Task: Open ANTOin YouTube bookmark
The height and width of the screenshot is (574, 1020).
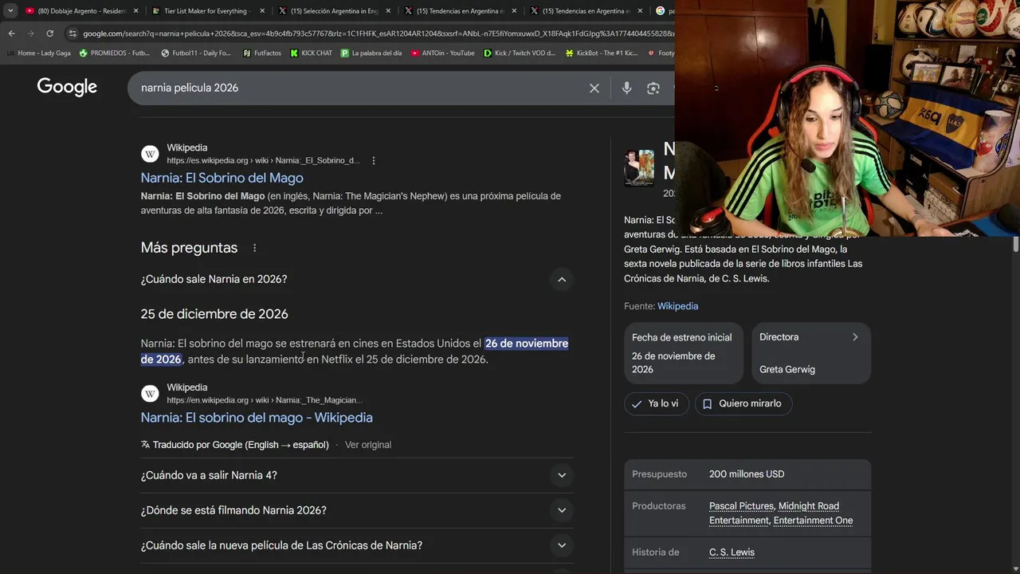Action: (443, 53)
